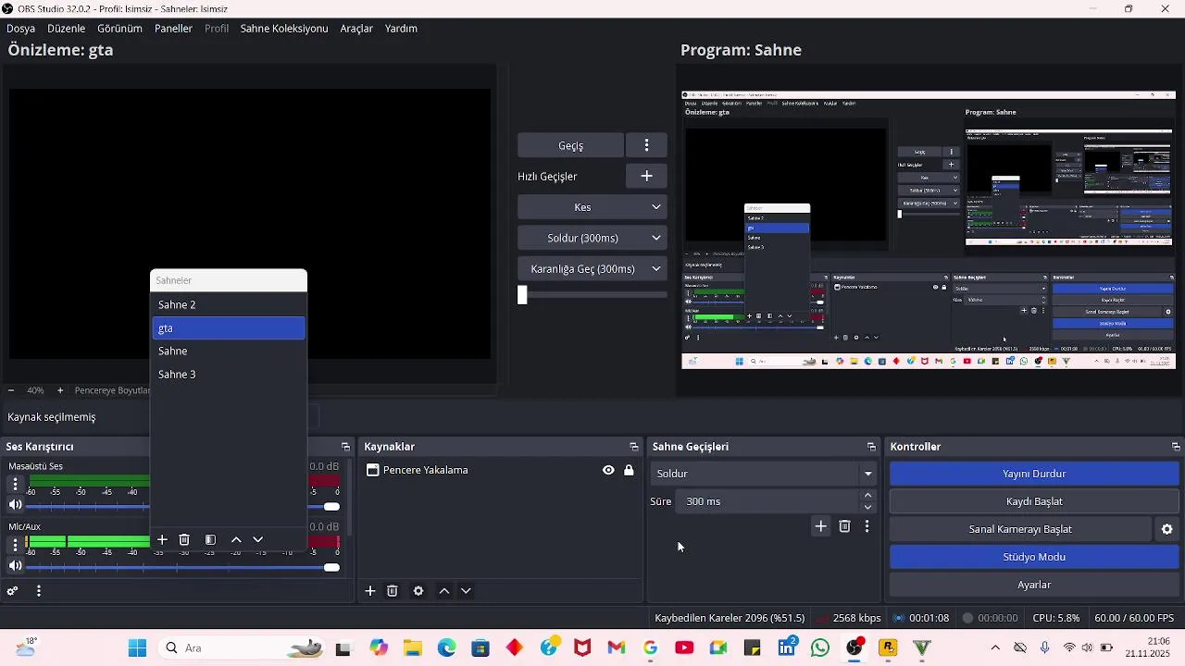The image size is (1185, 666).
Task: Expand Karanlığa Geç (300ms) dropdown
Action: [x=656, y=269]
